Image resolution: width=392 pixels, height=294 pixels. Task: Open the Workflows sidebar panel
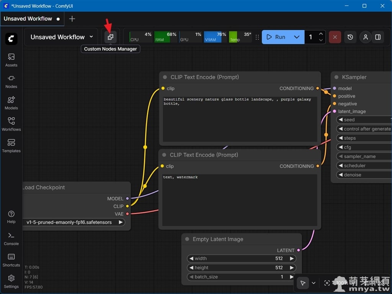pyautogui.click(x=11, y=124)
